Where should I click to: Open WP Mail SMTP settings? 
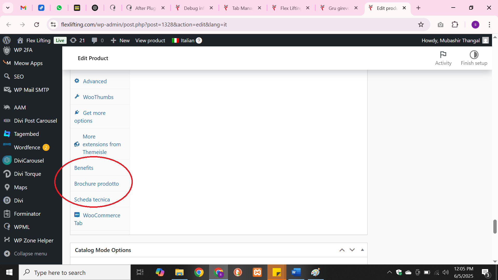[31, 90]
